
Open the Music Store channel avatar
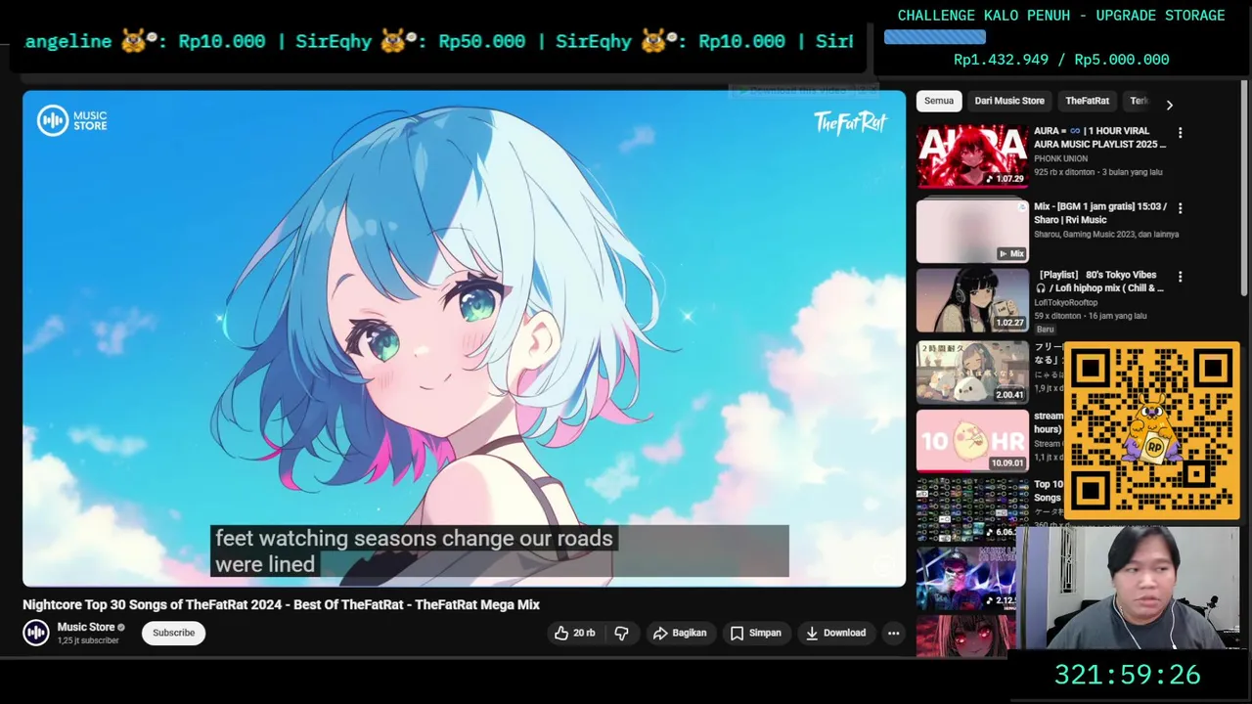(x=36, y=633)
